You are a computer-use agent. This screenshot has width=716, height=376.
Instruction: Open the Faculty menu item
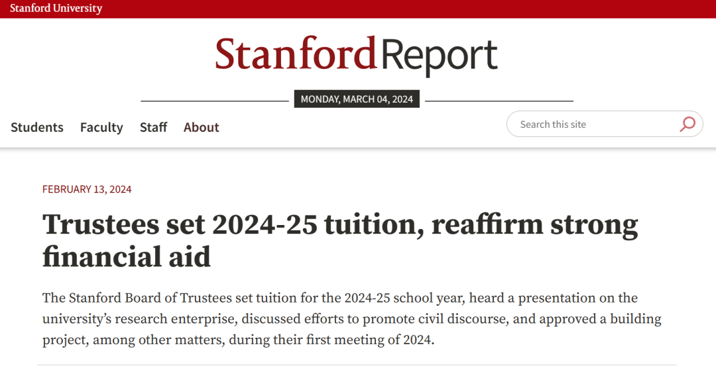[x=101, y=127]
